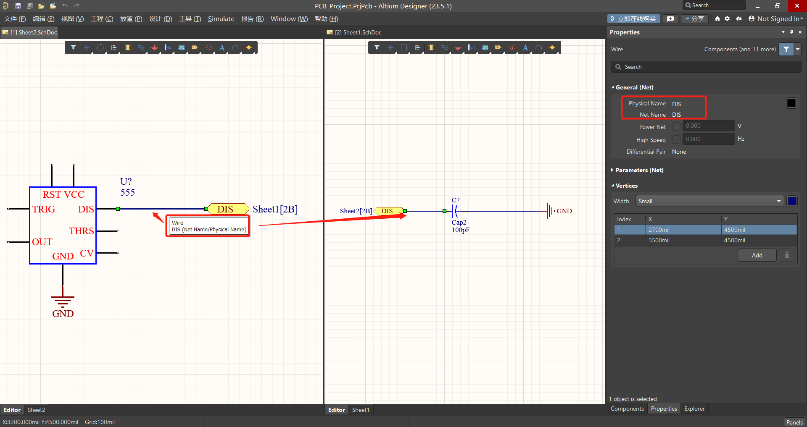Click the Panels button in status bar
This screenshot has height=427, width=807.
coord(794,422)
